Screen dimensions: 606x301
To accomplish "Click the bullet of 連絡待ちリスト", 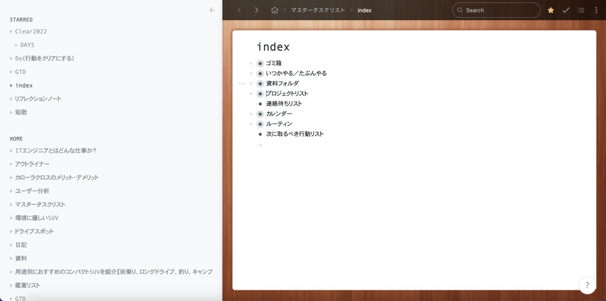I will [x=260, y=103].
